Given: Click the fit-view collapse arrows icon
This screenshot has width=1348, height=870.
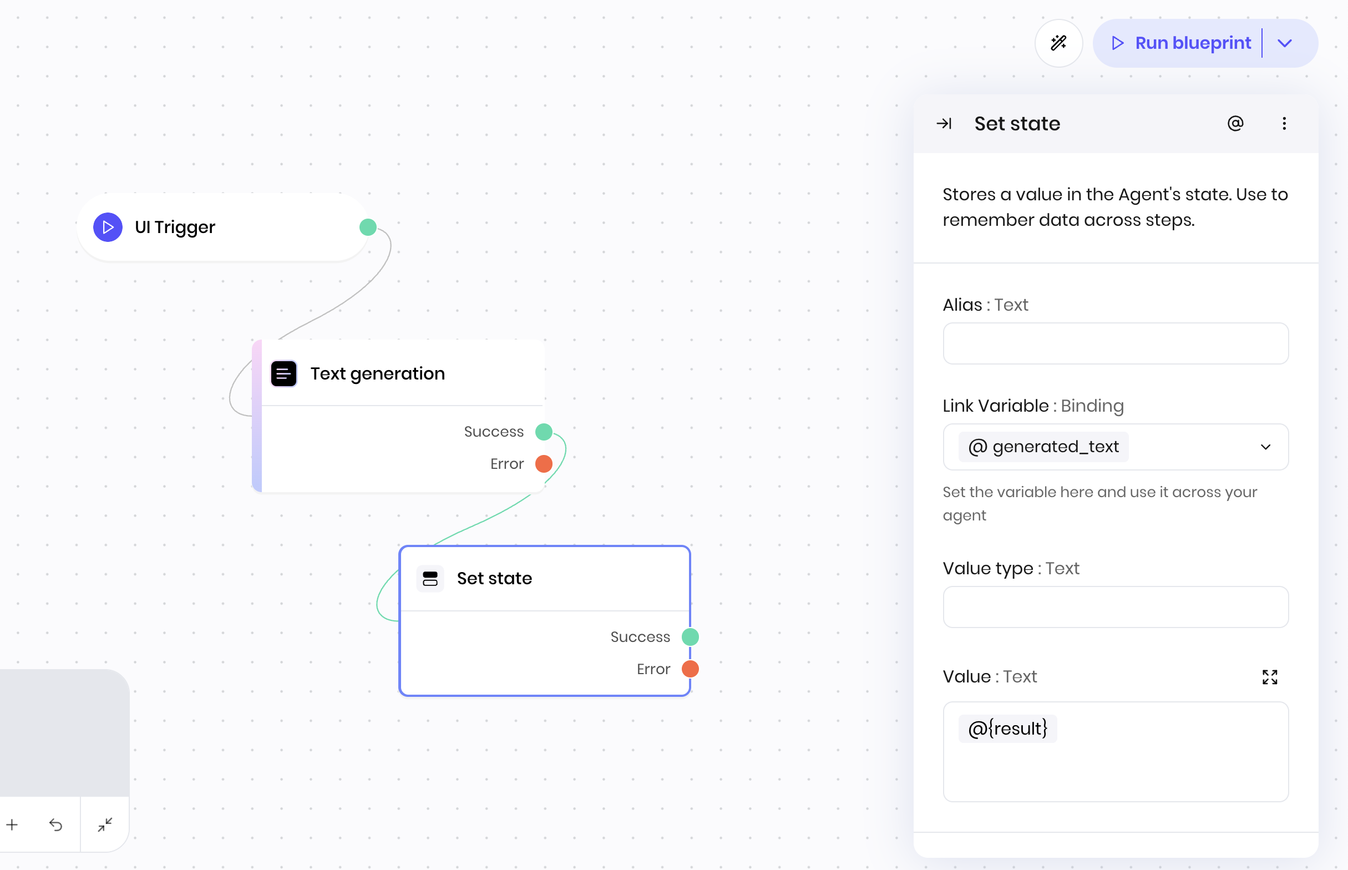Looking at the screenshot, I should click(x=105, y=825).
